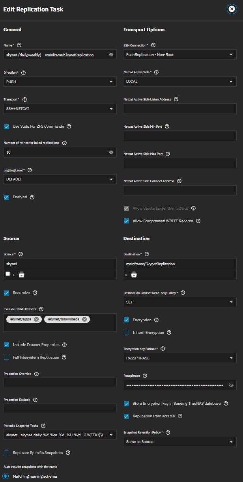Screen dimensions: 243x482
Task: Open the Transport dropdown showing SSH+NETCAT
Action: coord(60,109)
